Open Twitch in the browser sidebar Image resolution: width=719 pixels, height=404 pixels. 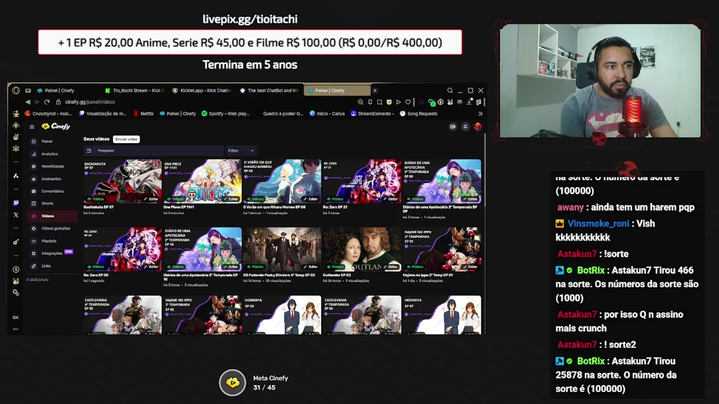(x=16, y=203)
